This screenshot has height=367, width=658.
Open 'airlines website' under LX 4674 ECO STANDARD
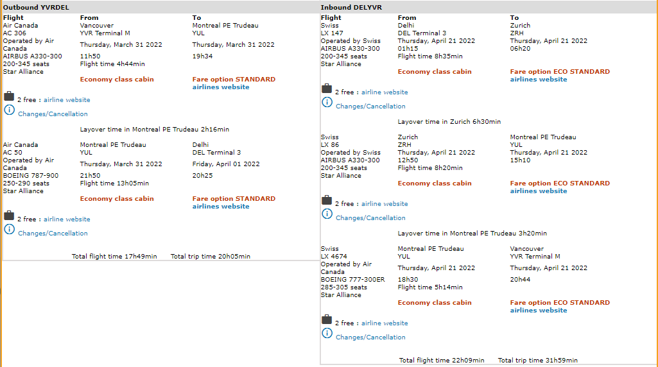(539, 311)
